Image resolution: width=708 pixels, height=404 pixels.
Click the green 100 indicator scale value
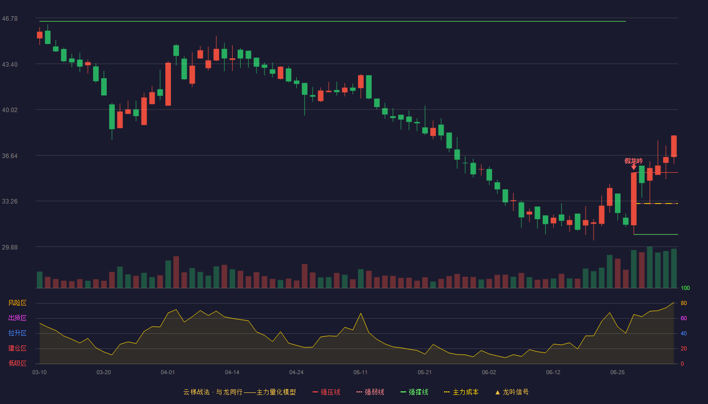point(685,288)
